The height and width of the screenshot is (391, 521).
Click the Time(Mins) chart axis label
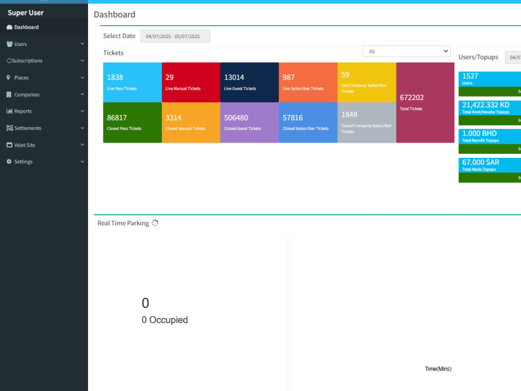point(438,369)
